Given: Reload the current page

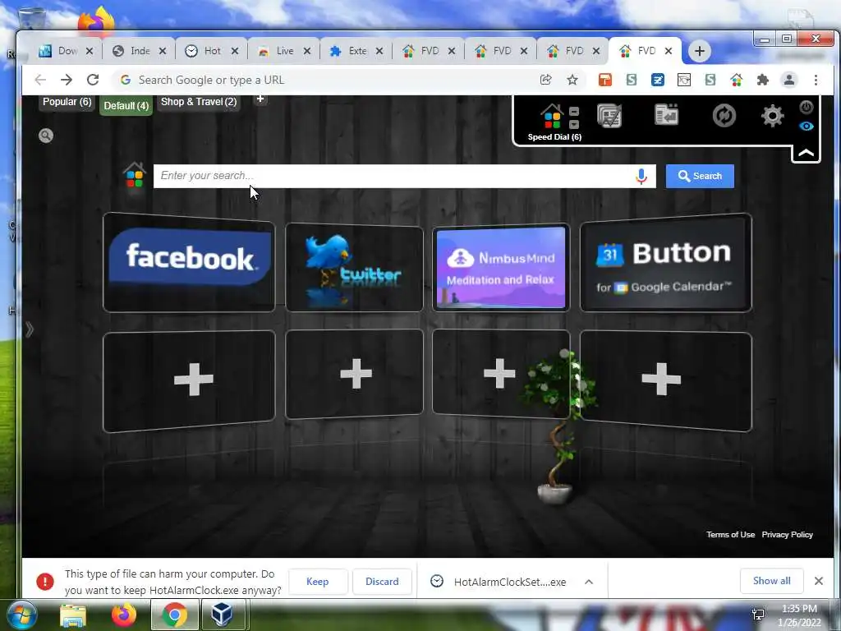Looking at the screenshot, I should tap(93, 80).
